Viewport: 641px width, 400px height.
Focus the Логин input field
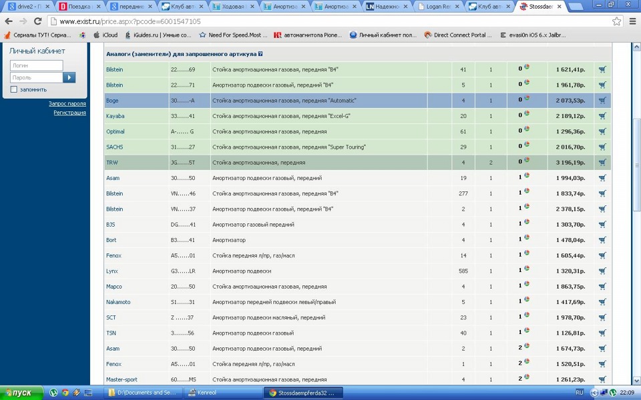(36, 65)
